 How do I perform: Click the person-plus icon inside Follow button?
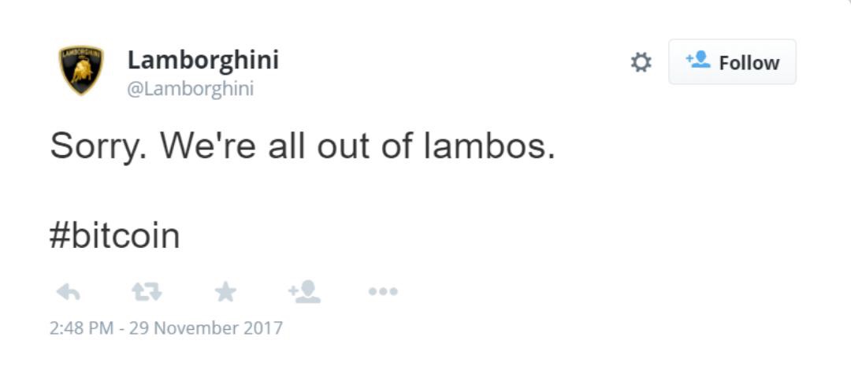coord(698,59)
